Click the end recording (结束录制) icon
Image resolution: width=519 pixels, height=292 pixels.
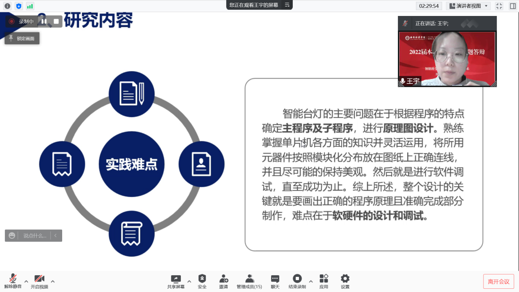click(297, 281)
